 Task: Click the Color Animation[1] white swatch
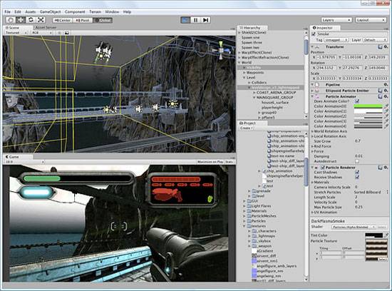tap(368, 111)
